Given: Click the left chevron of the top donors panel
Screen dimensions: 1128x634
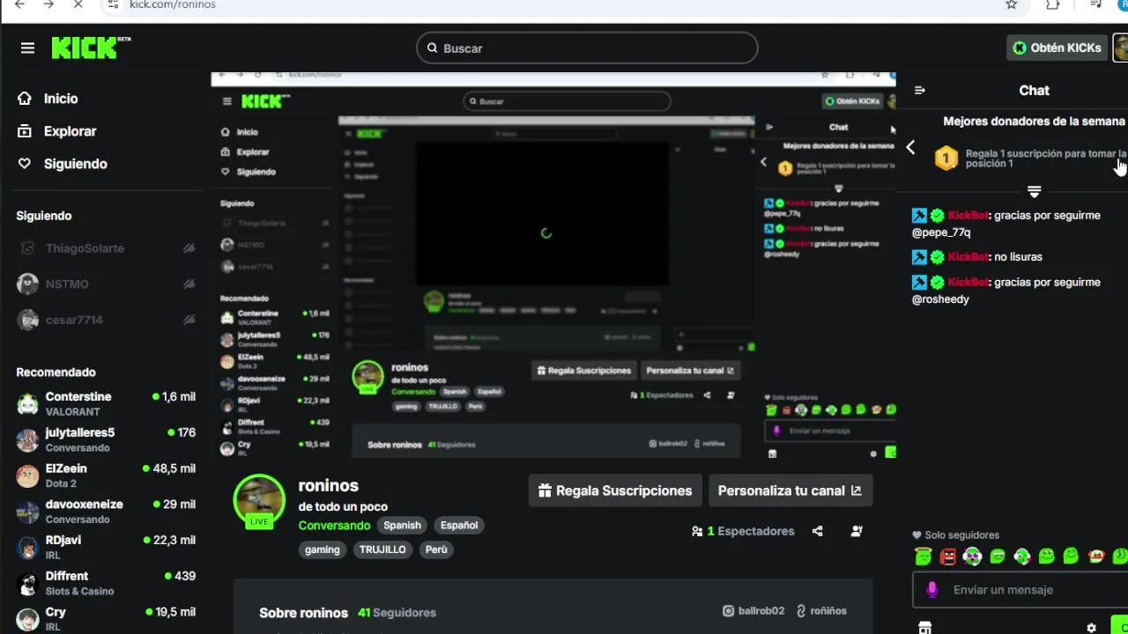Looking at the screenshot, I should [910, 148].
